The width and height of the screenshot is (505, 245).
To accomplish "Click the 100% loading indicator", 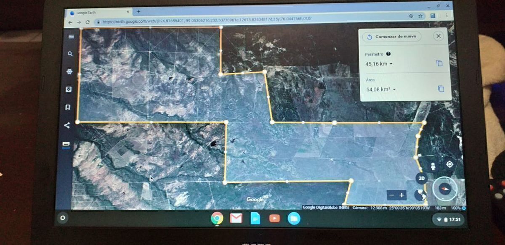I will [x=458, y=208].
